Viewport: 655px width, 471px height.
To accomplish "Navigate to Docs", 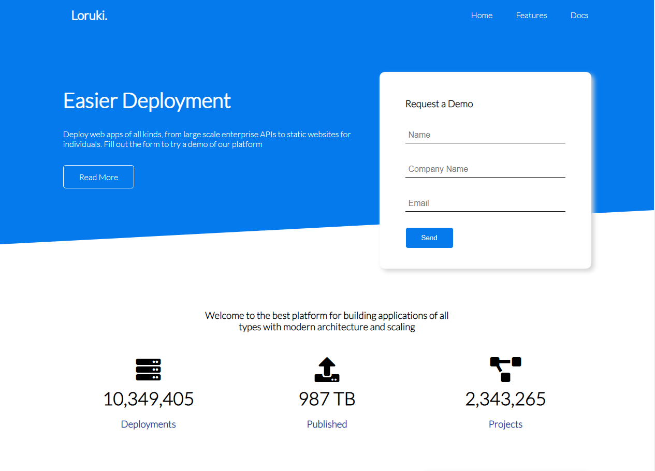I will 579,16.
